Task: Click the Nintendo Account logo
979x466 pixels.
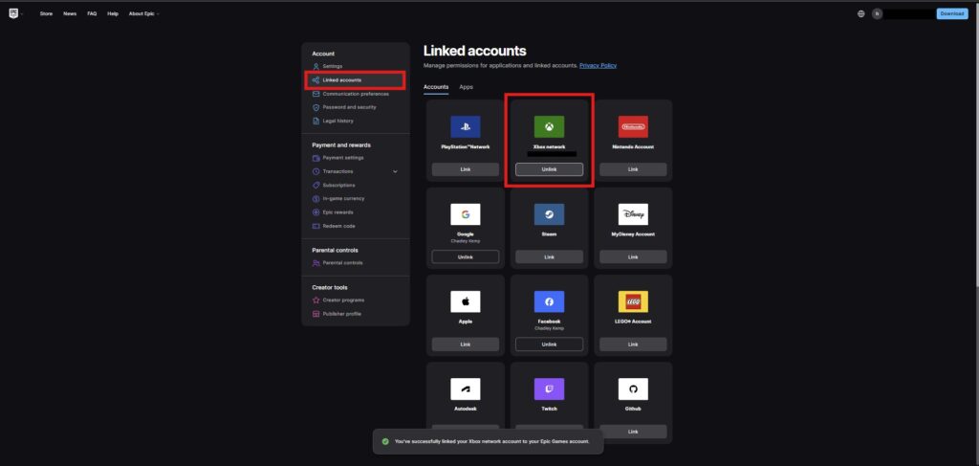Action: 633,127
